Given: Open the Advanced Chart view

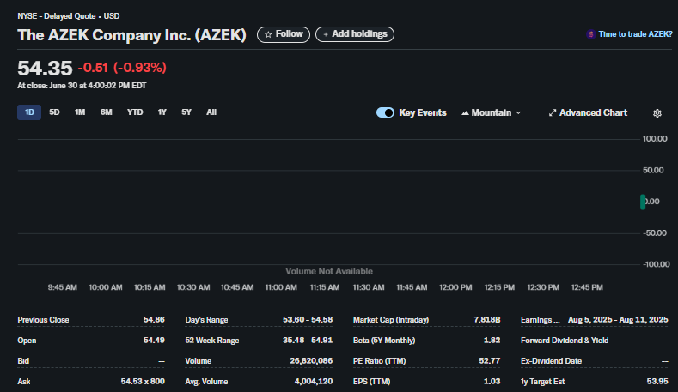Looking at the screenshot, I should (x=588, y=112).
